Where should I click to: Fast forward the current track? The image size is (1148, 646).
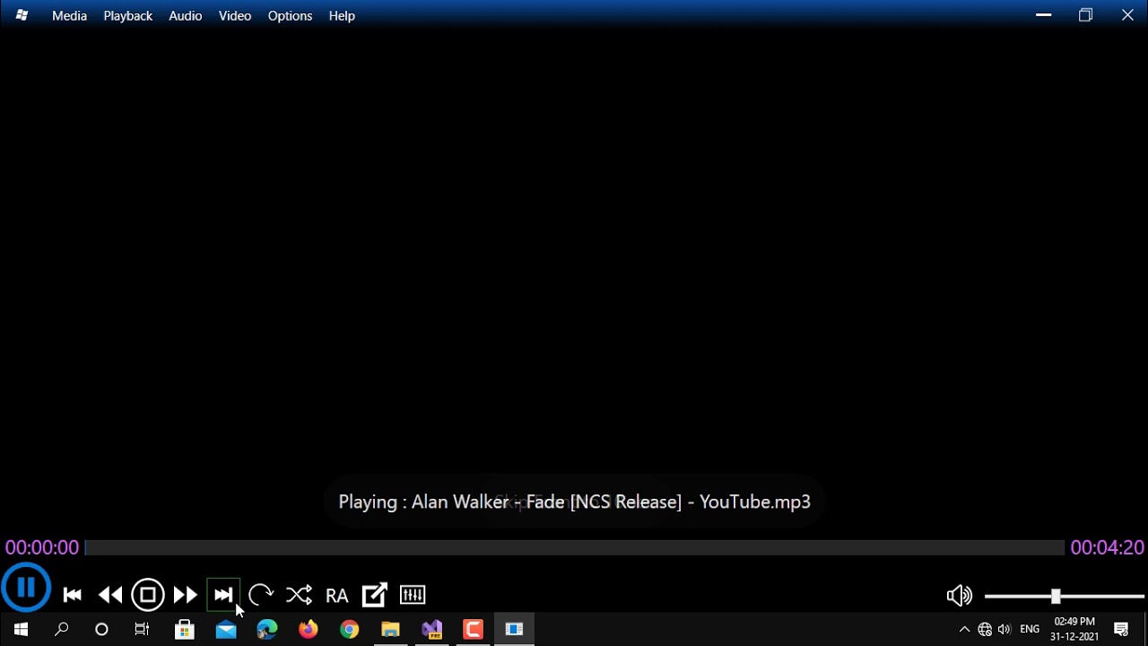pos(186,595)
